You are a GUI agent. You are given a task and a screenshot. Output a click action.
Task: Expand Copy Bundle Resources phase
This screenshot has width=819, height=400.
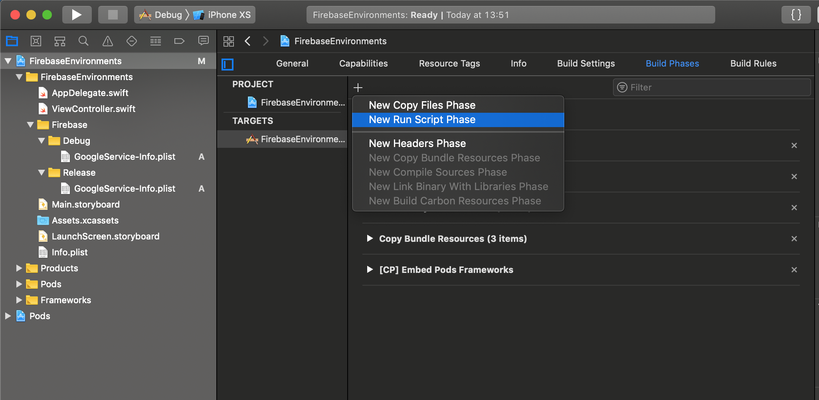coord(370,238)
